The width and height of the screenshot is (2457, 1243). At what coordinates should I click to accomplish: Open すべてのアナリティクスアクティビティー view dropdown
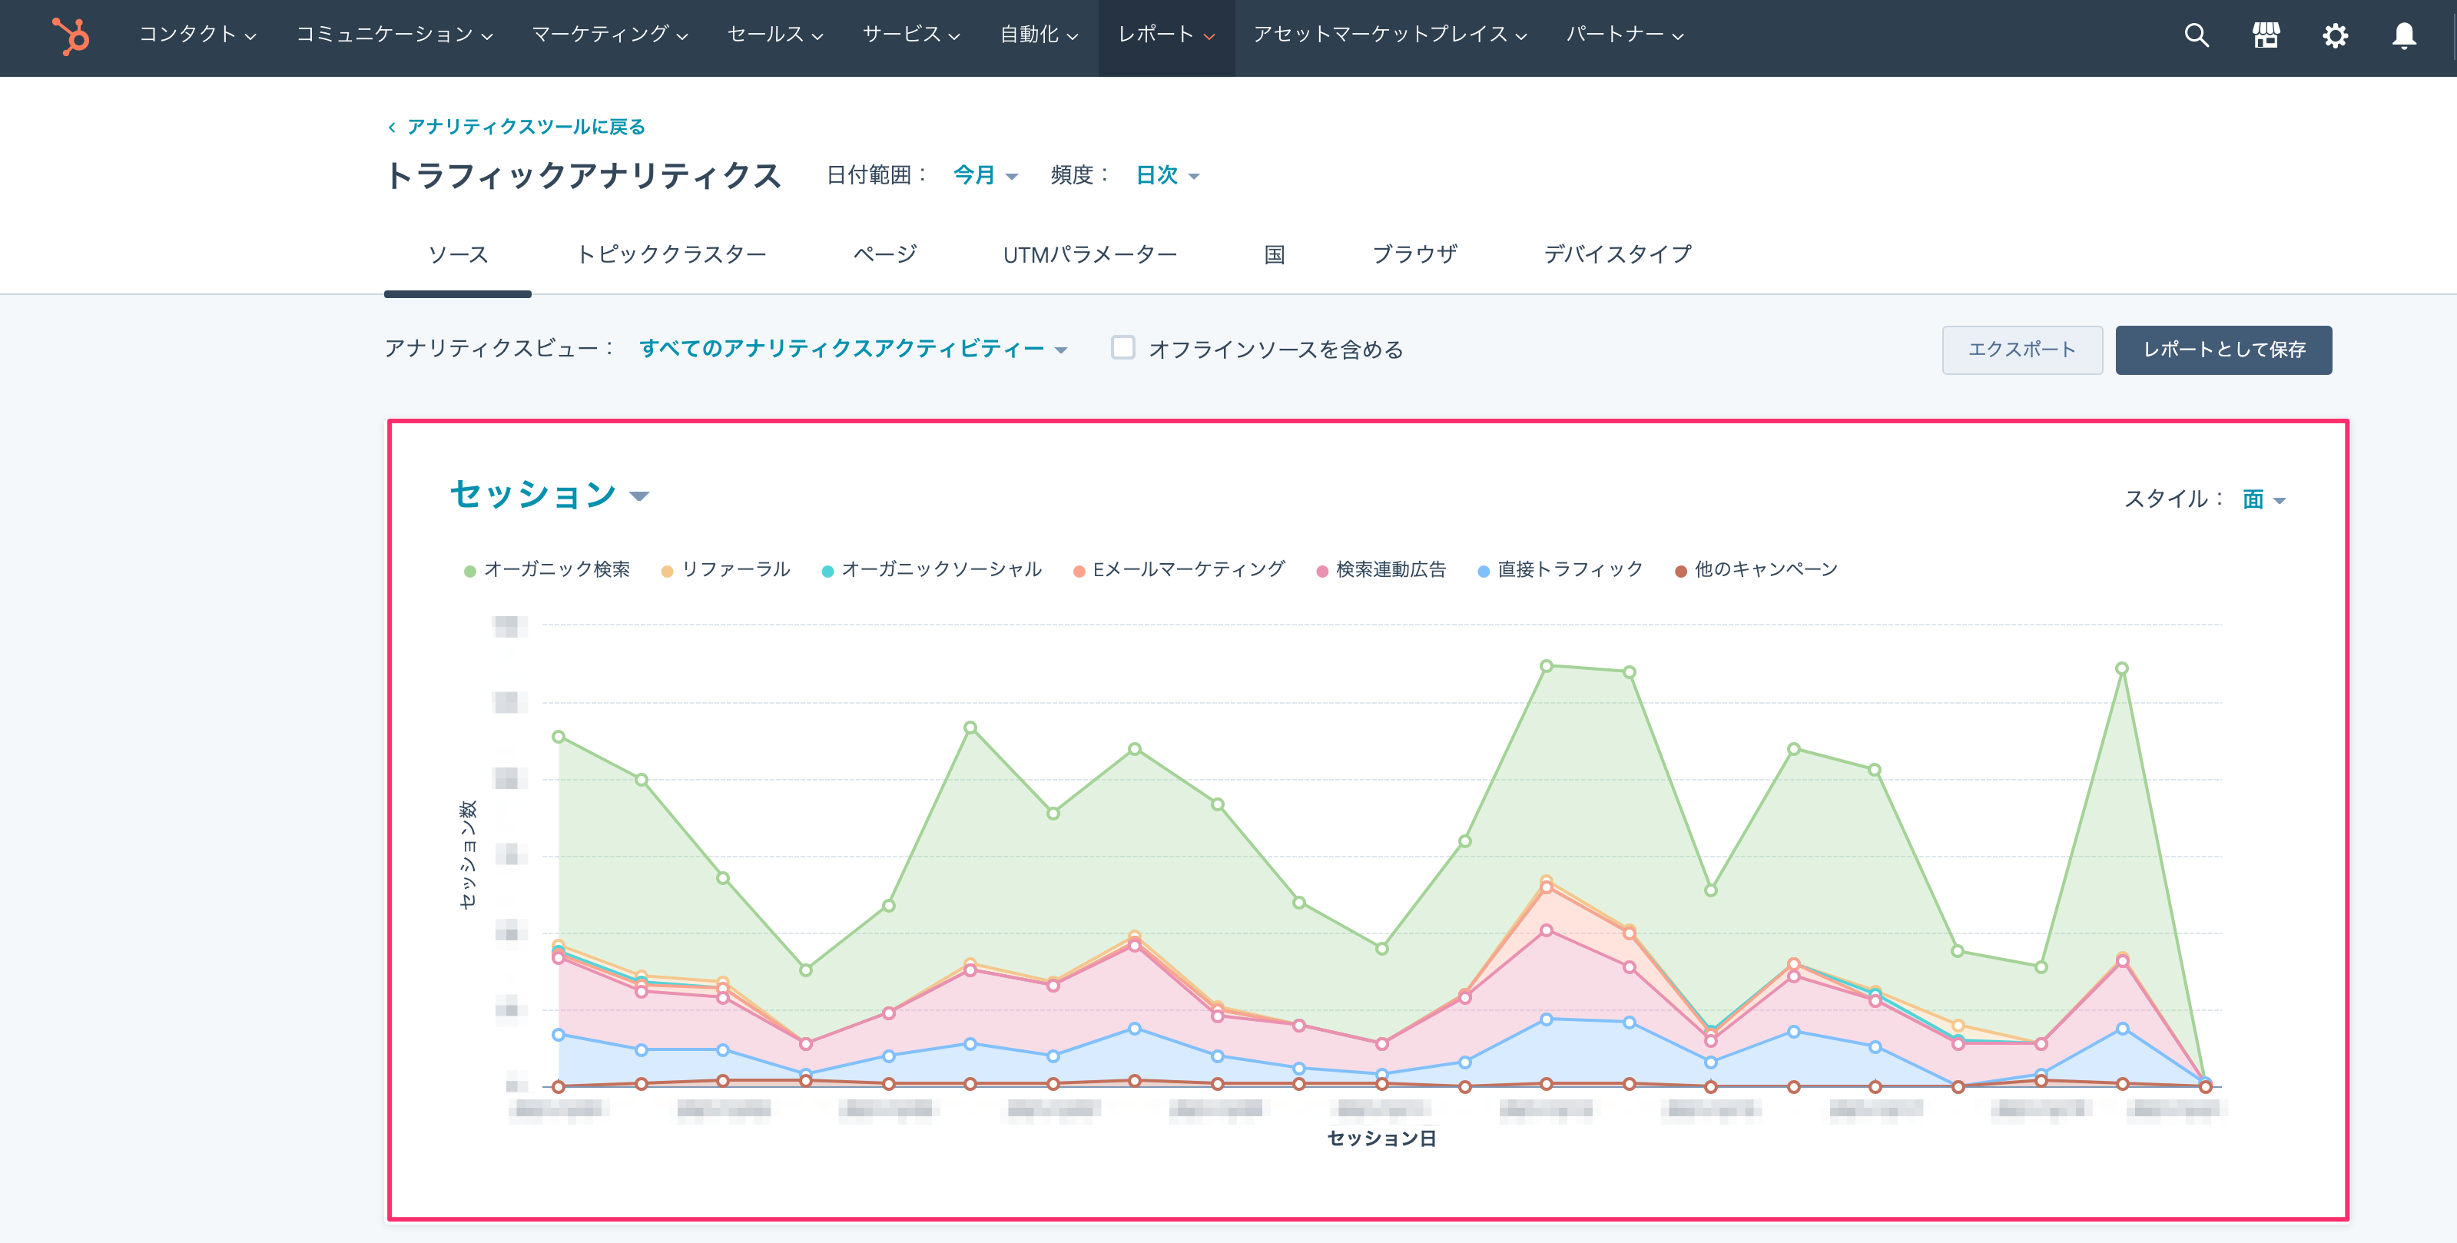click(x=853, y=349)
